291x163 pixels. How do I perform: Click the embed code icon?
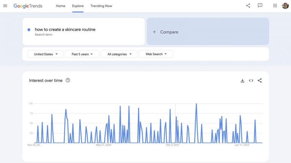251,81
